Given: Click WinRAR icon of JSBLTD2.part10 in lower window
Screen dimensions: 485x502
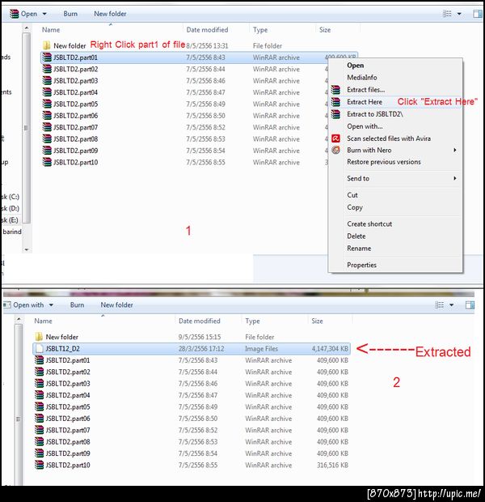Looking at the screenshot, I should [39, 465].
